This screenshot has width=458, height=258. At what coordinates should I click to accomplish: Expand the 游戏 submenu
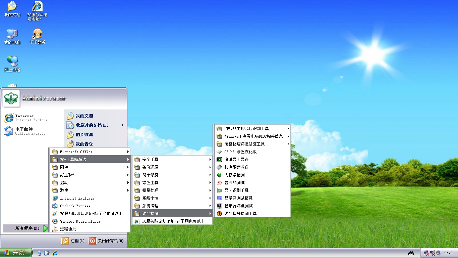pyautogui.click(x=90, y=190)
